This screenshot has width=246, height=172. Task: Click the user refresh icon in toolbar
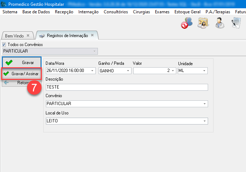coord(187,23)
